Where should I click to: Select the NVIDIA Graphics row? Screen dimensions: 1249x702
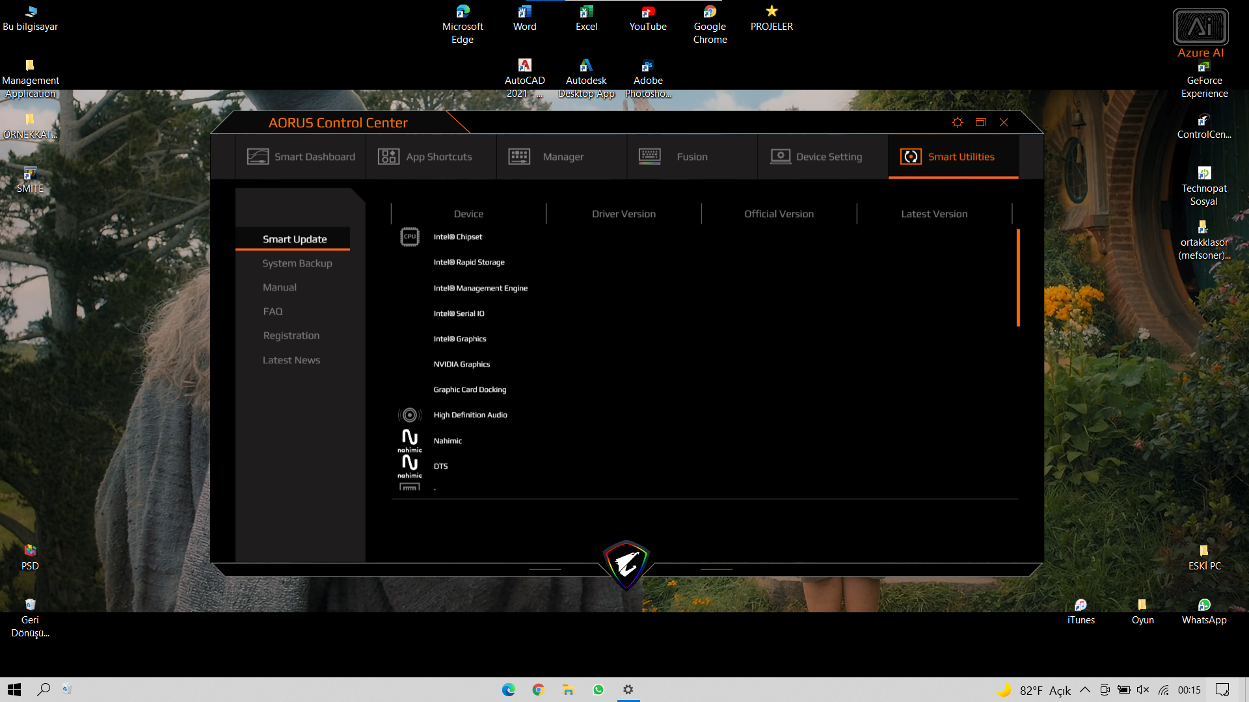[x=461, y=364]
